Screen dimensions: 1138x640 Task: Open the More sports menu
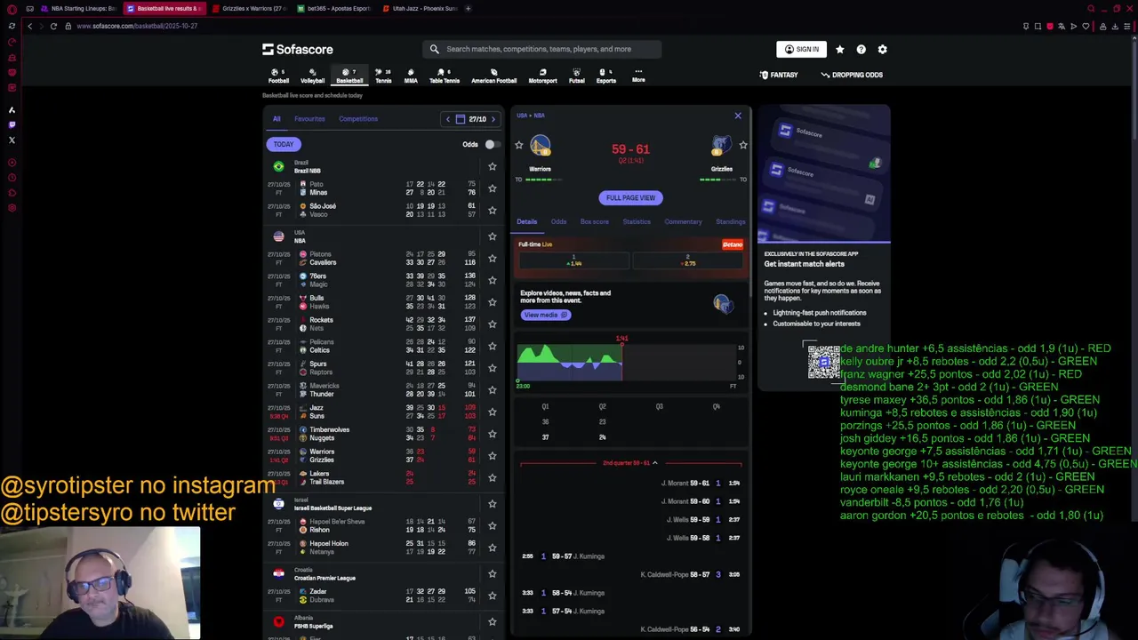638,76
